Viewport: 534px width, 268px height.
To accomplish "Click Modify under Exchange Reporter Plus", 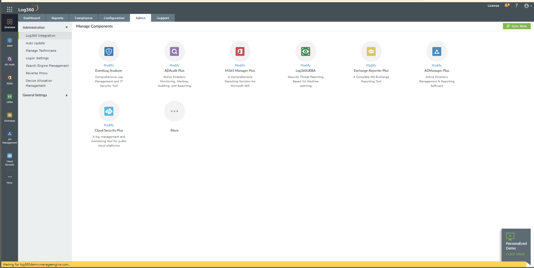I will pos(371,65).
